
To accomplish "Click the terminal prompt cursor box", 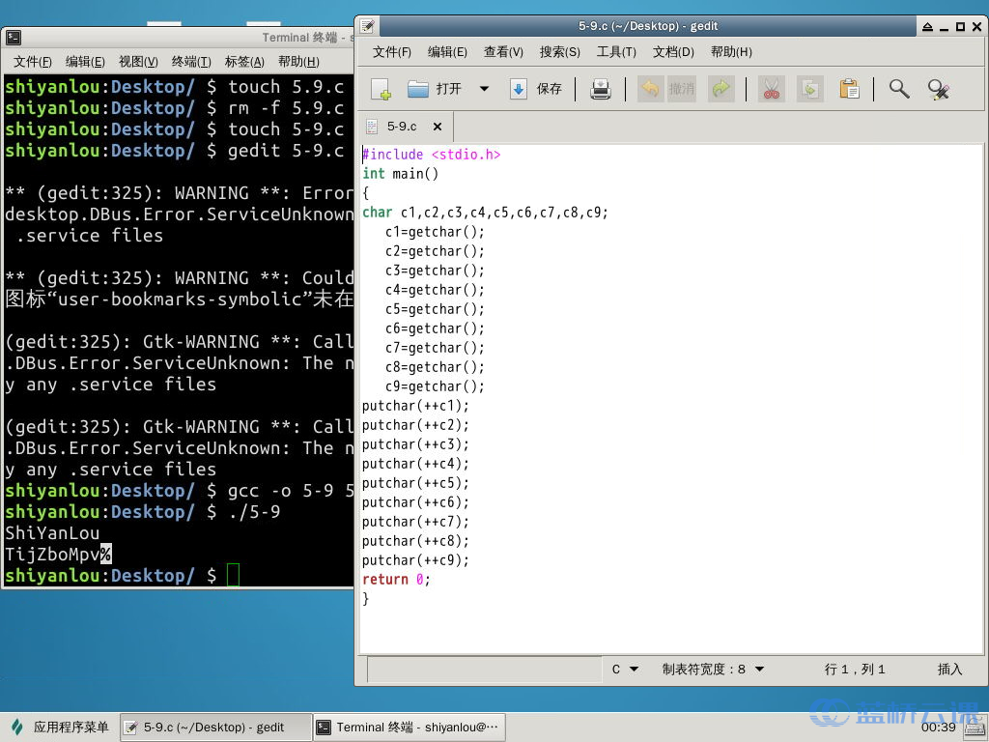I will tap(233, 575).
